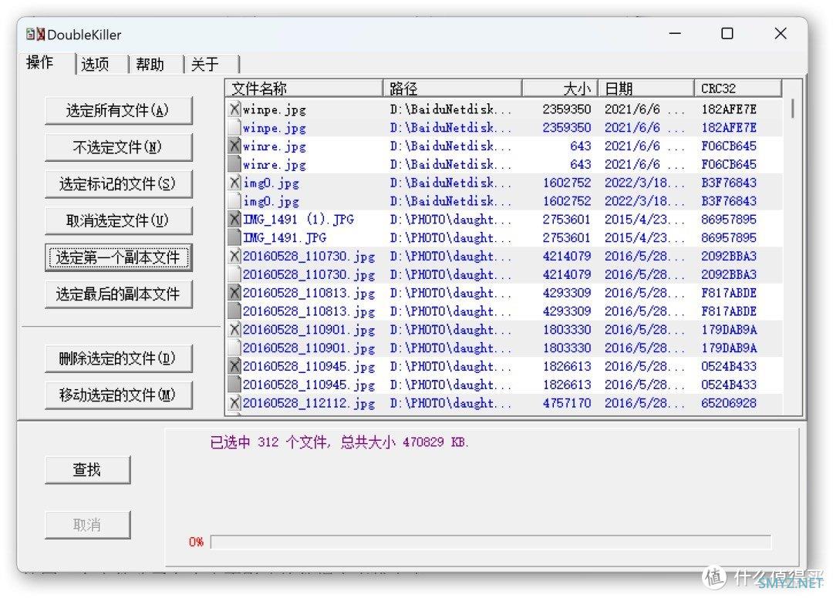Click the 选定所有文件(A) button
The image size is (833, 598).
[x=118, y=110]
